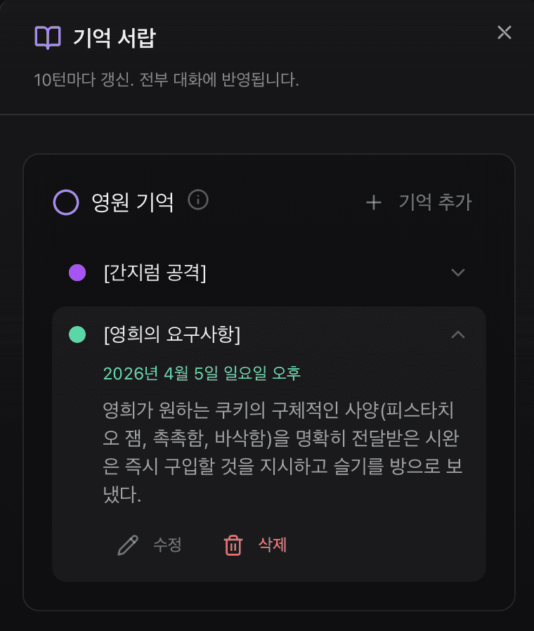Click the purple ring icon beside 영원 기억
534x631 pixels.
tap(66, 202)
